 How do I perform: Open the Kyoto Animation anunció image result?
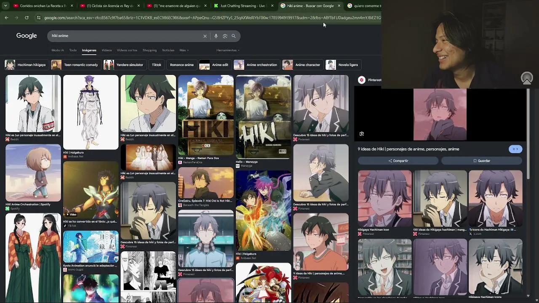(91, 246)
